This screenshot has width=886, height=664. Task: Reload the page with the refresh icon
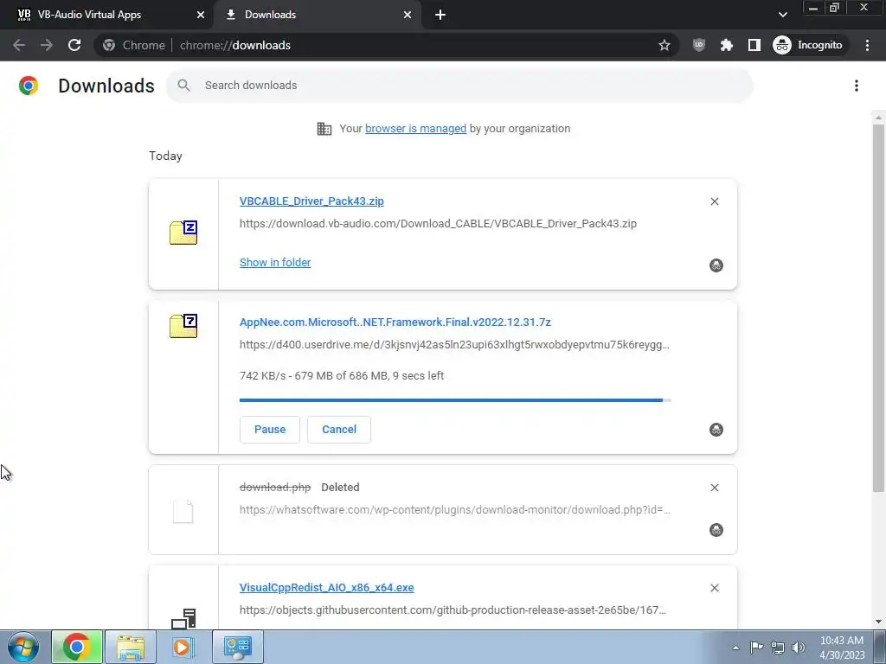pyautogui.click(x=74, y=45)
